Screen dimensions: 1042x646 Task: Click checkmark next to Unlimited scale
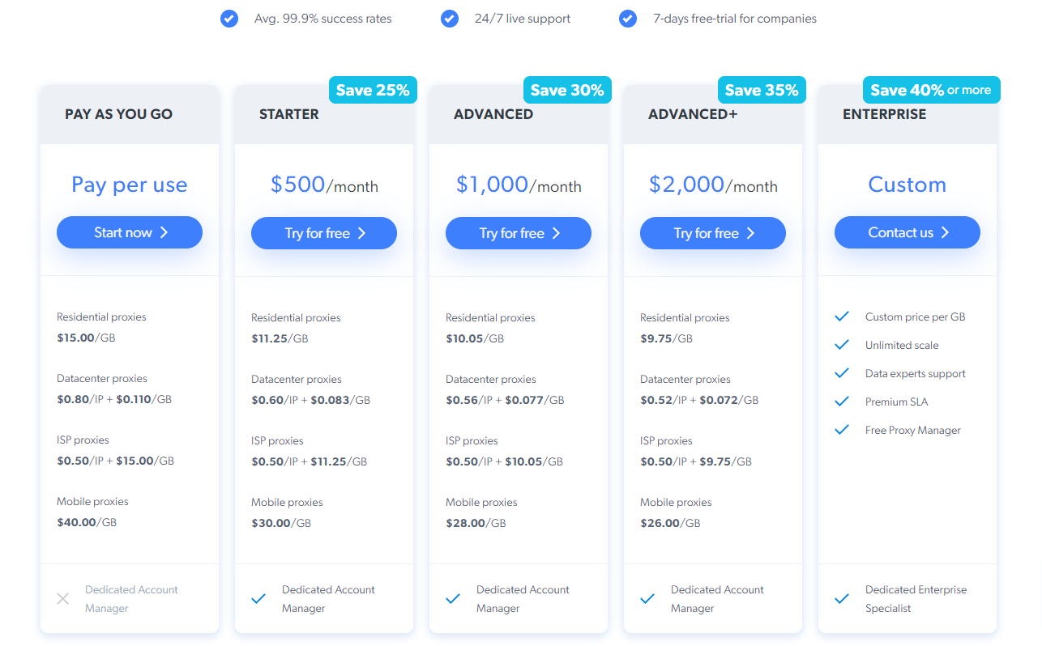coord(842,345)
